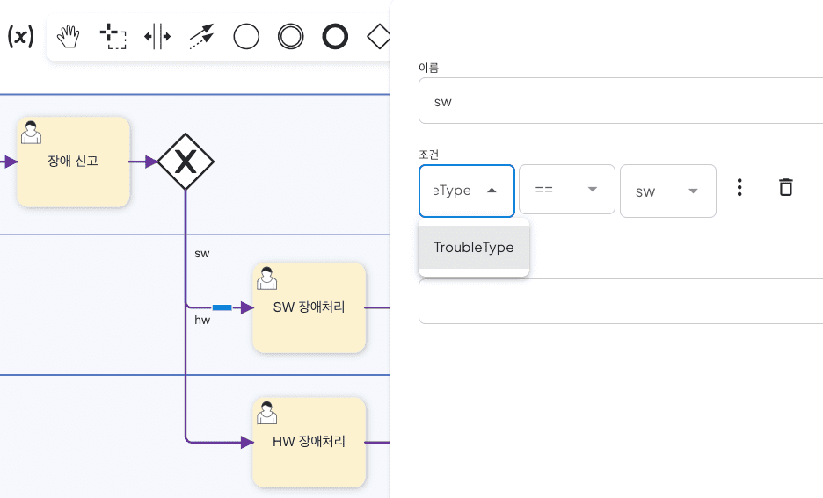Select the HW 장애처리 task
This screenshot has height=498, width=823.
pyautogui.click(x=310, y=443)
